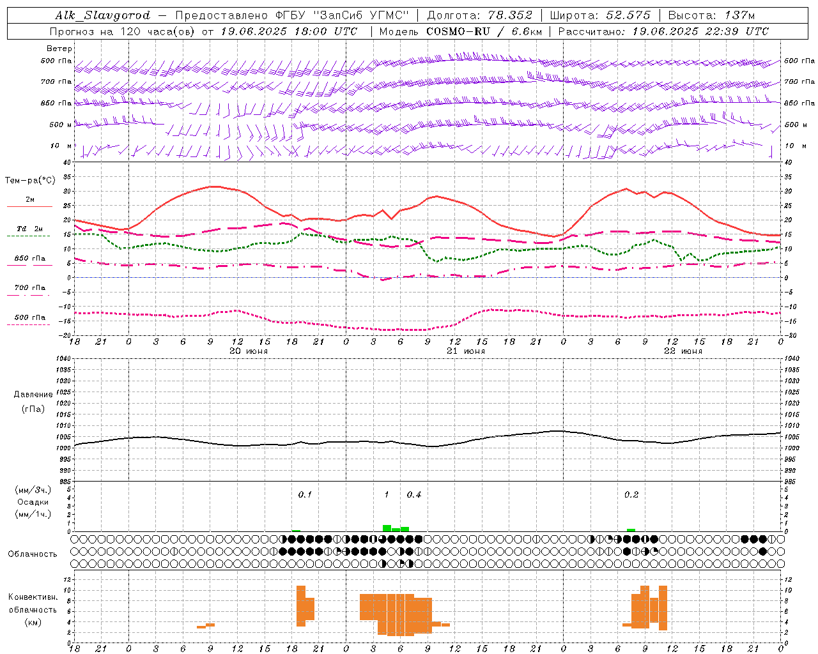Click the 2м temperature legend entry

30,199
